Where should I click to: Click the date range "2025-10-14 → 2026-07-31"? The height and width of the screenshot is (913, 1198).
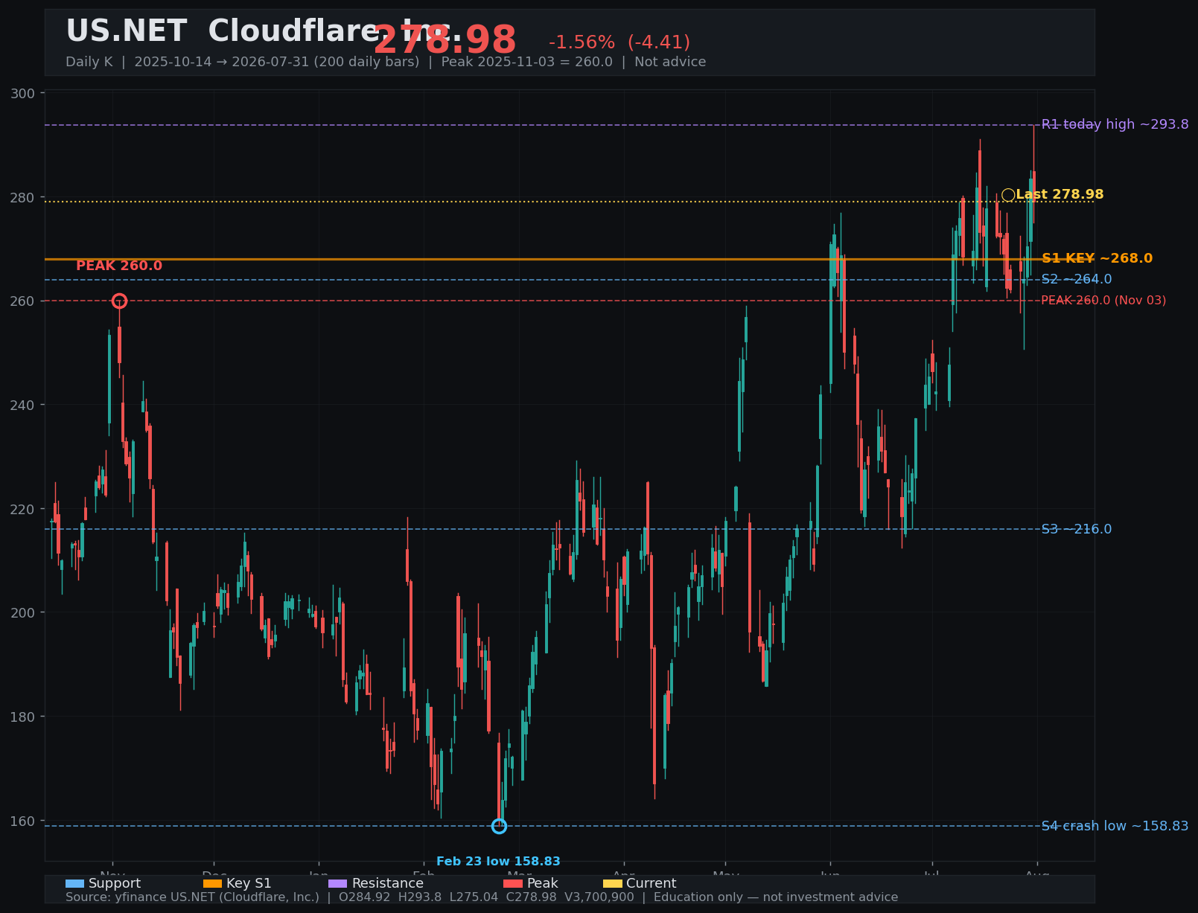[221, 62]
